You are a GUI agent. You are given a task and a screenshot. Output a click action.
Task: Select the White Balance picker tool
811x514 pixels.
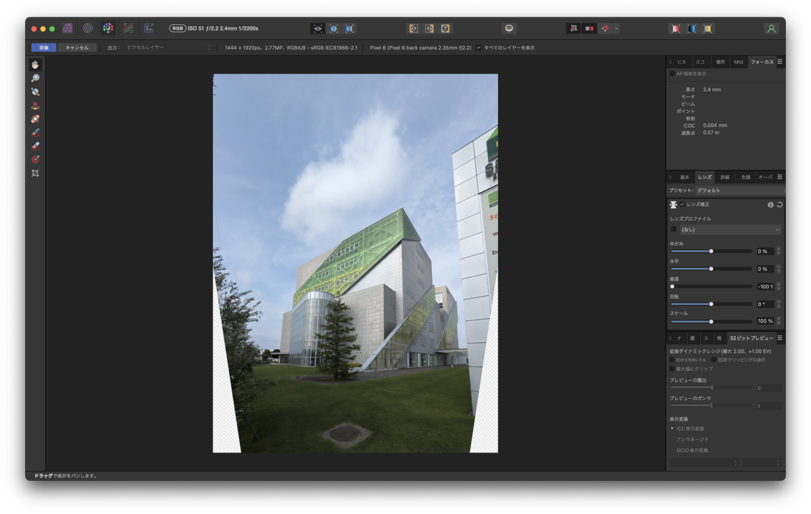click(35, 92)
